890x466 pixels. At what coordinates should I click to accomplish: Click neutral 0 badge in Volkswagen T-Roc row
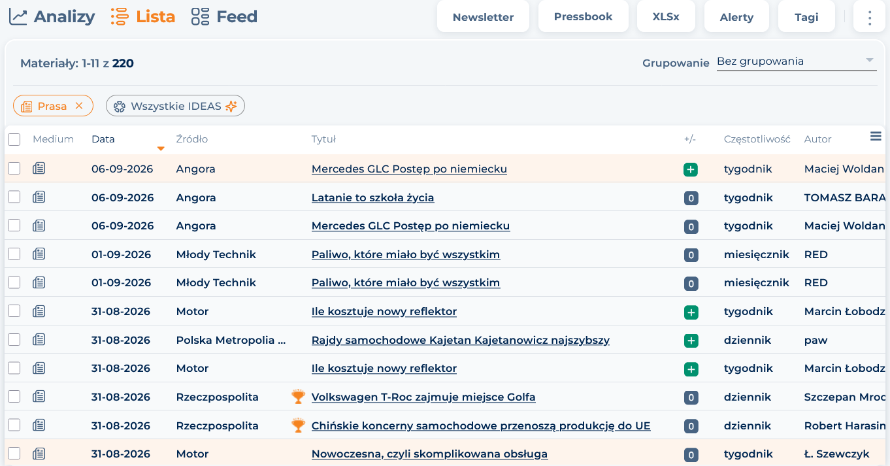coord(691,397)
